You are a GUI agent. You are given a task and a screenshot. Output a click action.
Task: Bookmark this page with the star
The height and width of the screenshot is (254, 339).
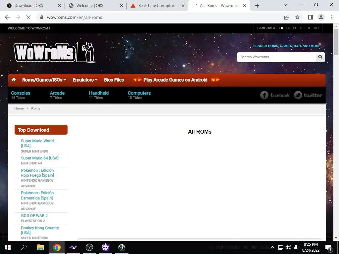[297, 17]
